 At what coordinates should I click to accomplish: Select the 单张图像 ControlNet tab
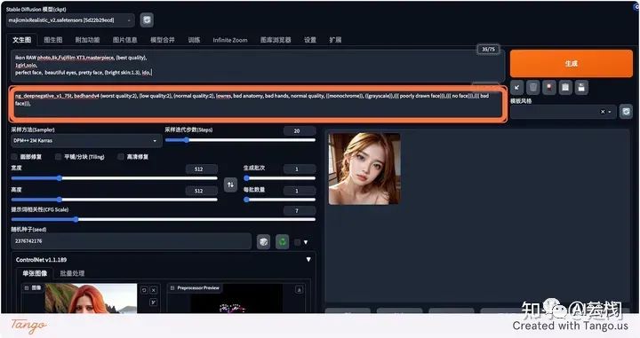point(35,273)
